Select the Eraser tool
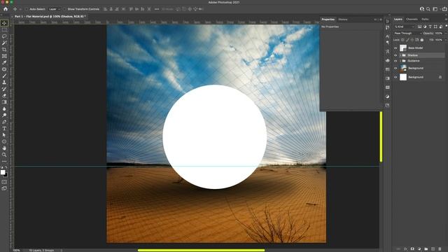Viewport: 448px width, 252px height. click(4, 95)
